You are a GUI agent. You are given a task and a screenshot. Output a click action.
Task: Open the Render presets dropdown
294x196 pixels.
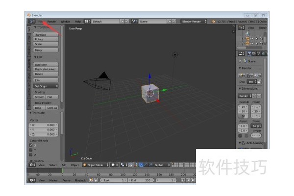245,96
